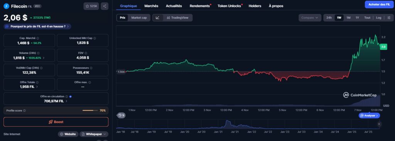Select Prix chart mode
Image resolution: width=395 pixels, height=141 pixels.
[122, 18]
